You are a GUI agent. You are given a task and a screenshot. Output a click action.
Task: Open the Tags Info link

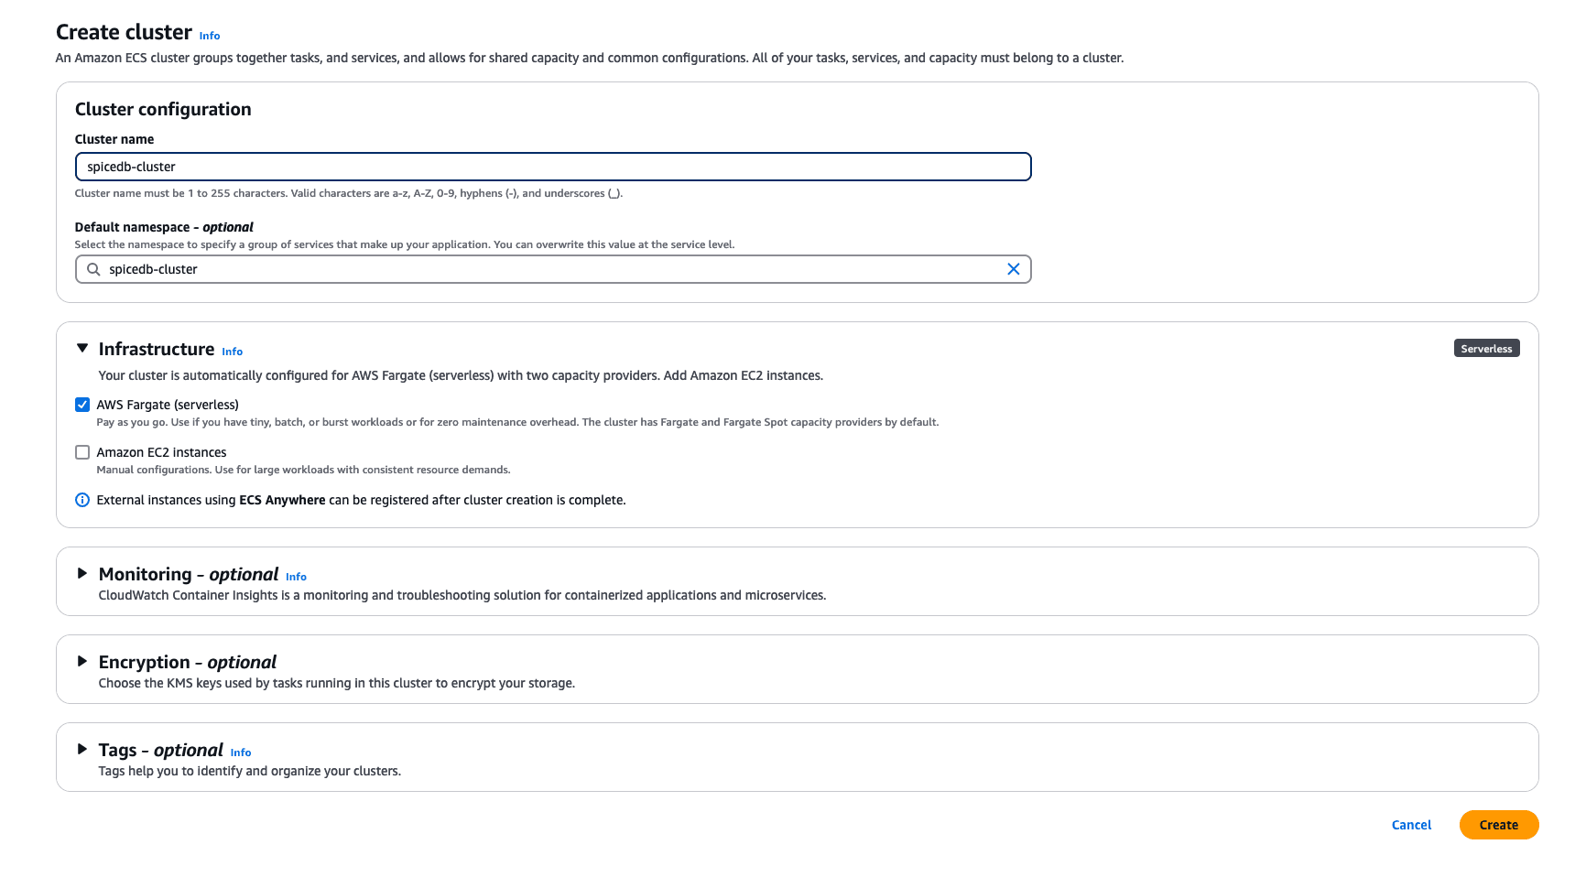click(x=241, y=752)
